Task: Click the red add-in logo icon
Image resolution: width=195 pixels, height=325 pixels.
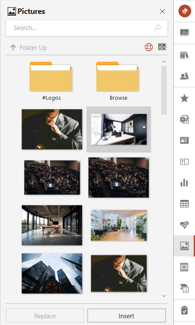Action: 184,11
